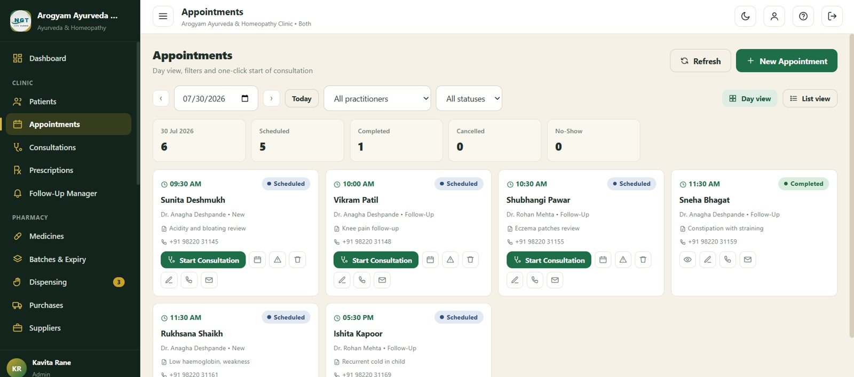Reschedule Vikram Patil's appointment via calendar icon
This screenshot has height=377, width=854.
tap(430, 260)
